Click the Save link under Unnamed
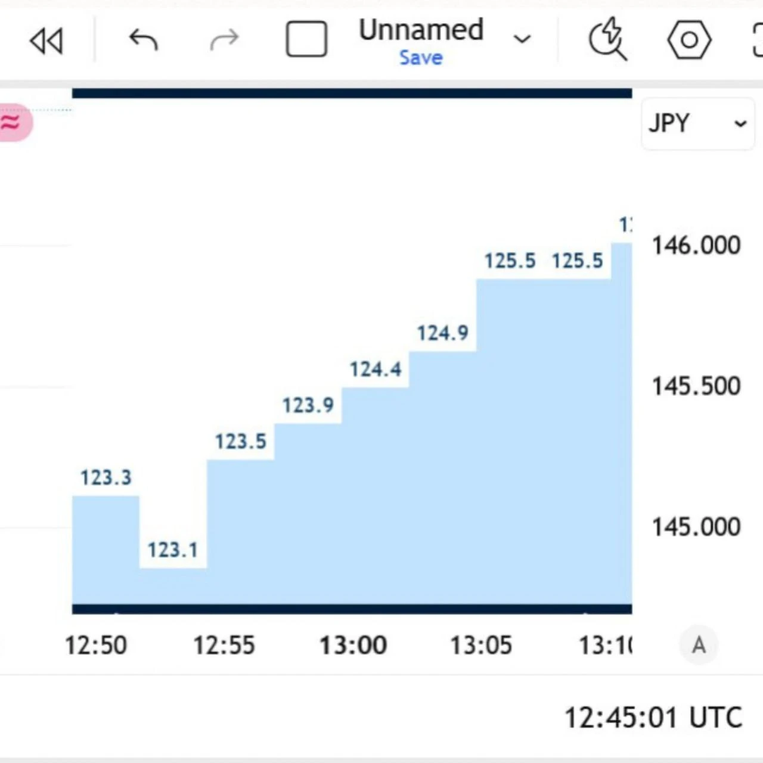The height and width of the screenshot is (763, 763). 421,58
